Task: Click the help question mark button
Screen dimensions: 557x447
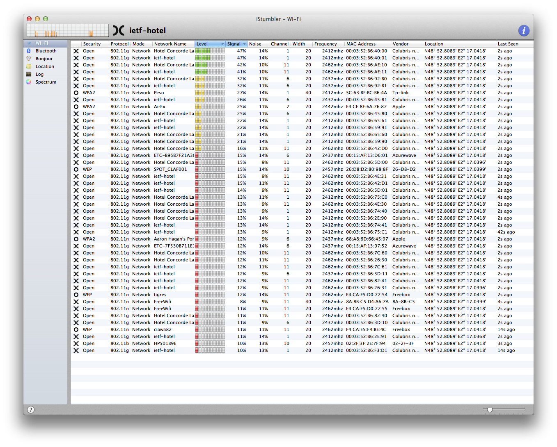Action: 31,410
